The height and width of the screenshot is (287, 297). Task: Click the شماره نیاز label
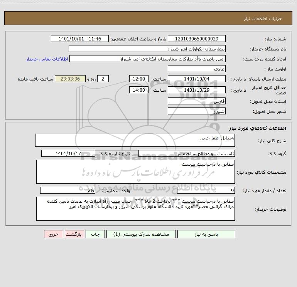(x=275, y=39)
